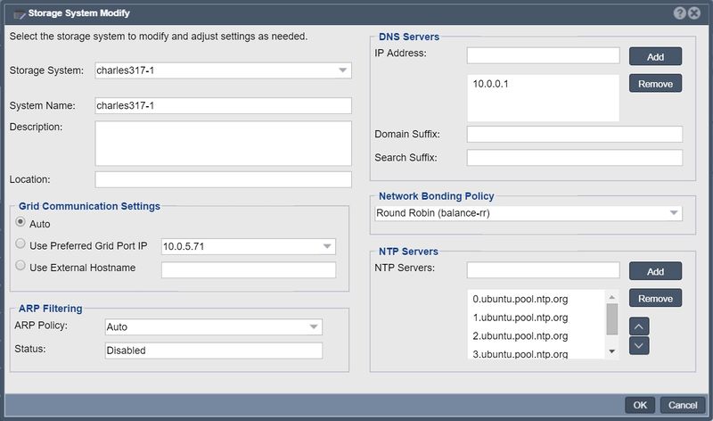Select the Auto grid communication option

(20, 222)
